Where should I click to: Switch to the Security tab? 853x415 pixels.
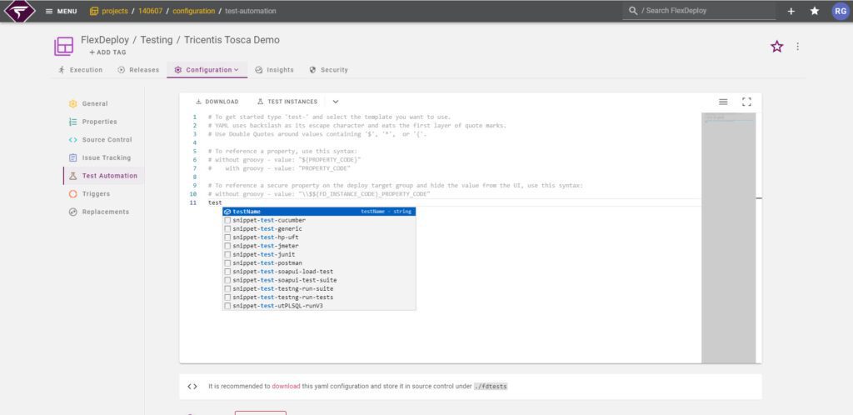(x=328, y=70)
